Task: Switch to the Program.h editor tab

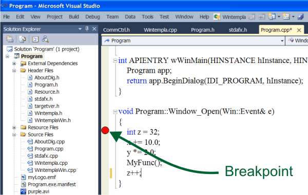Action: 203,30
